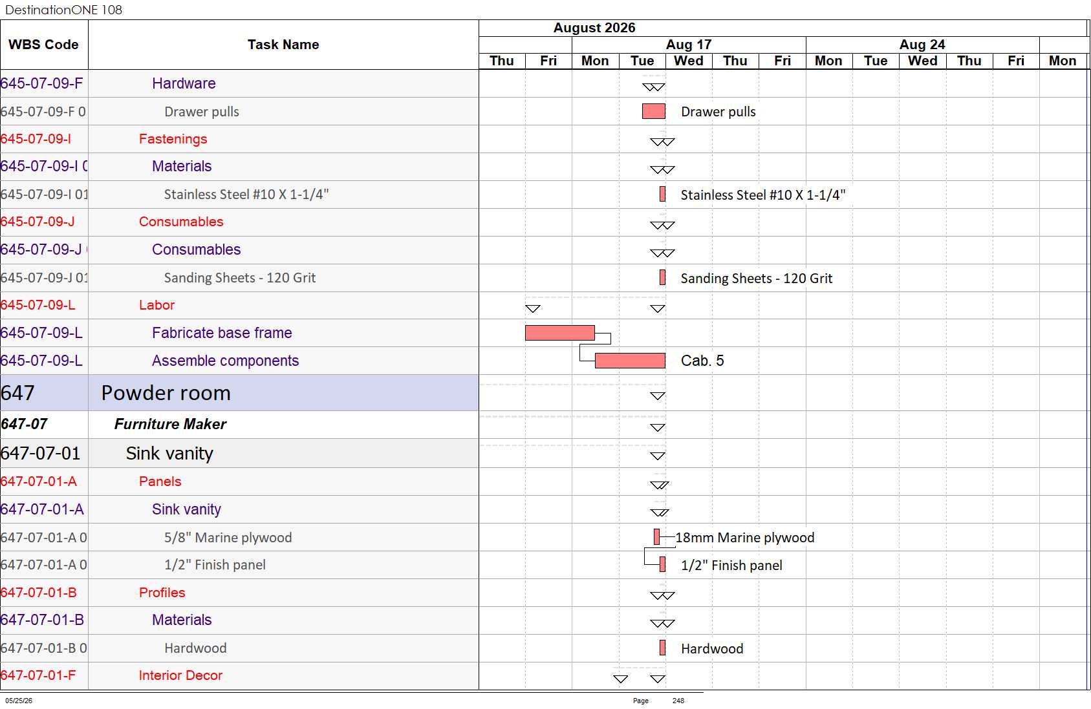
Task: Click the Hardware summary marker in chart
Action: pos(653,87)
